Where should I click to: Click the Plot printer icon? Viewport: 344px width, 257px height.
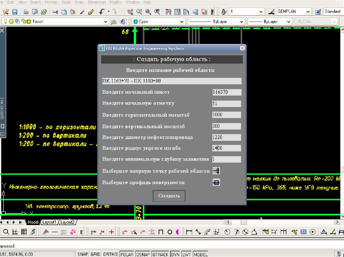[x=26, y=12]
